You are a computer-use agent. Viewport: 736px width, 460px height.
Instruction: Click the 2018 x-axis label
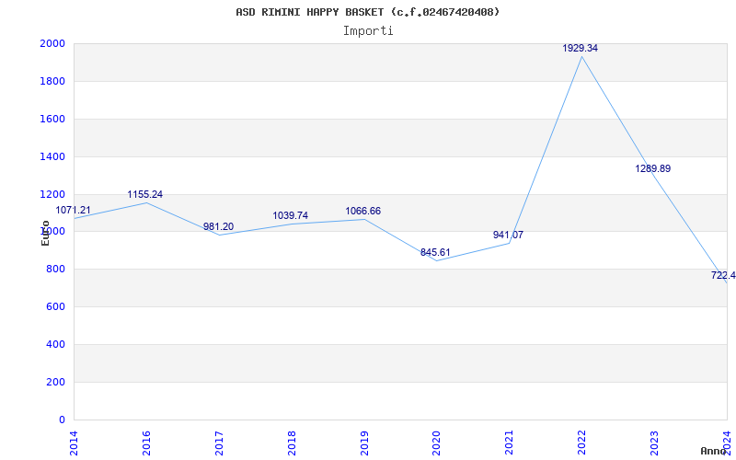[x=292, y=443]
